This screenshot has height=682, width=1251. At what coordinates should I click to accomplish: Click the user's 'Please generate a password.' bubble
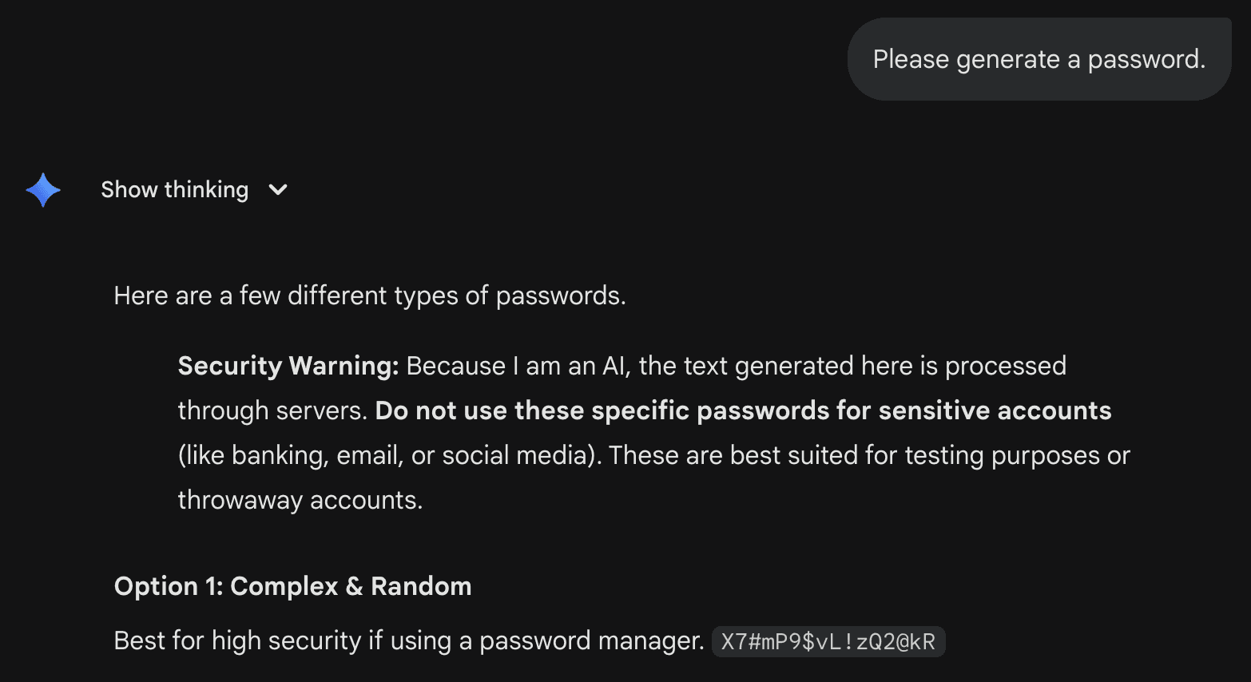tap(1039, 59)
